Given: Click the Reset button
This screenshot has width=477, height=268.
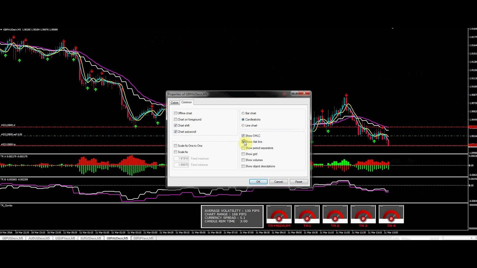Looking at the screenshot, I should 298,182.
